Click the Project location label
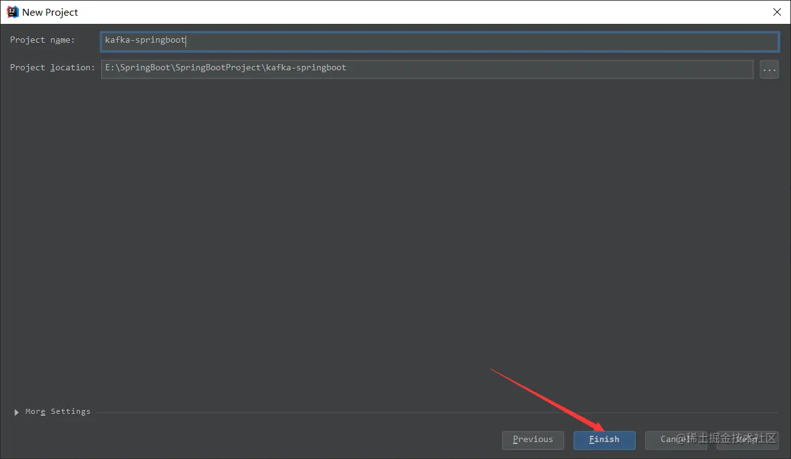Image resolution: width=791 pixels, height=459 pixels. pyautogui.click(x=52, y=68)
